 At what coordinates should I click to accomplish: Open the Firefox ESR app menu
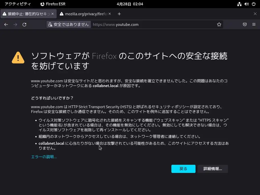pyautogui.click(x=53, y=4)
